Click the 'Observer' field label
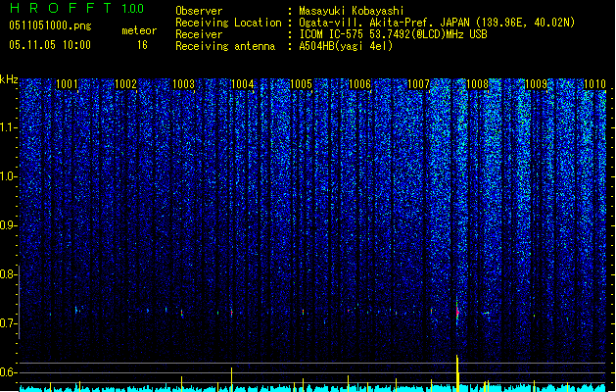The height and width of the screenshot is (392, 616). (199, 11)
